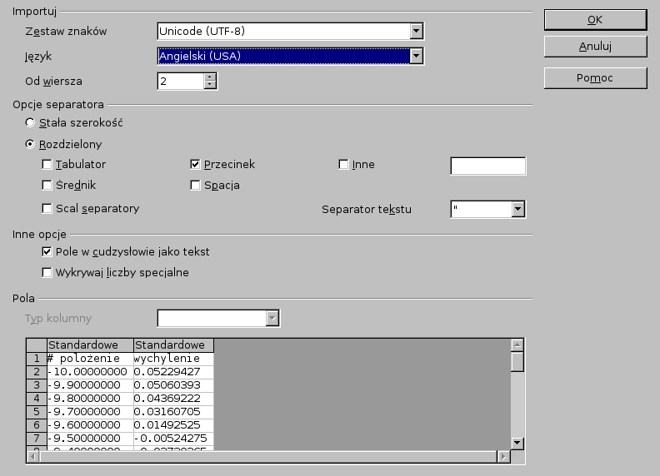Uncheck the Przecinek separator checkbox
Image resolution: width=660 pixels, height=476 pixels.
pos(196,165)
